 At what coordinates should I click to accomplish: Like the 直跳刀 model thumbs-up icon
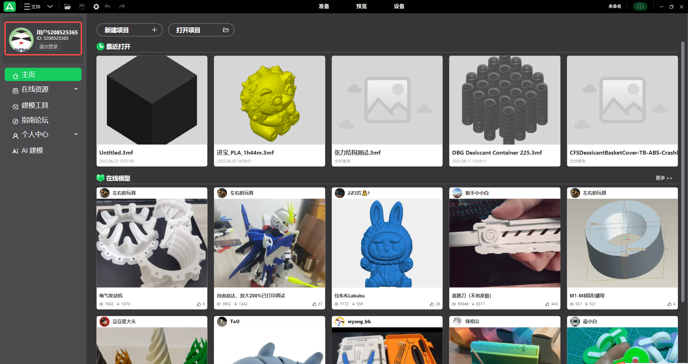548,304
